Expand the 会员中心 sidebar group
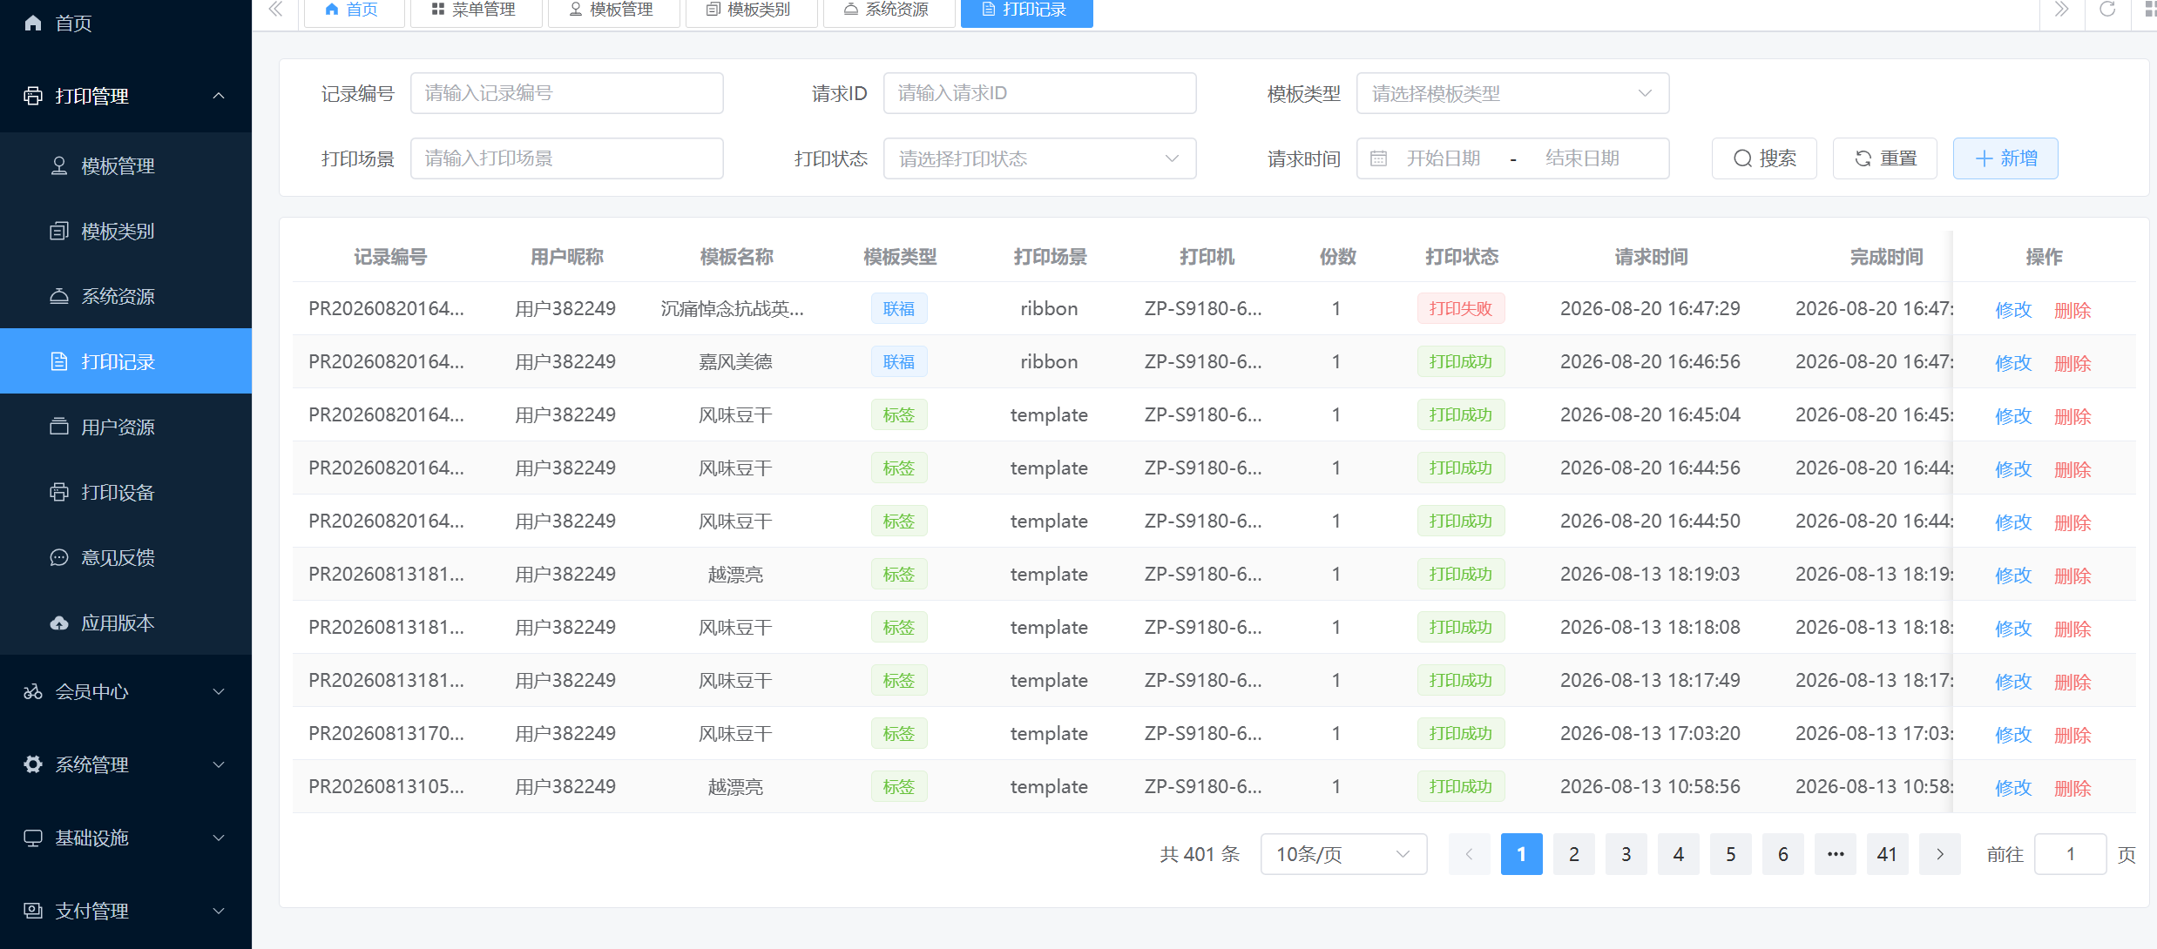The height and width of the screenshot is (949, 2157). (125, 691)
